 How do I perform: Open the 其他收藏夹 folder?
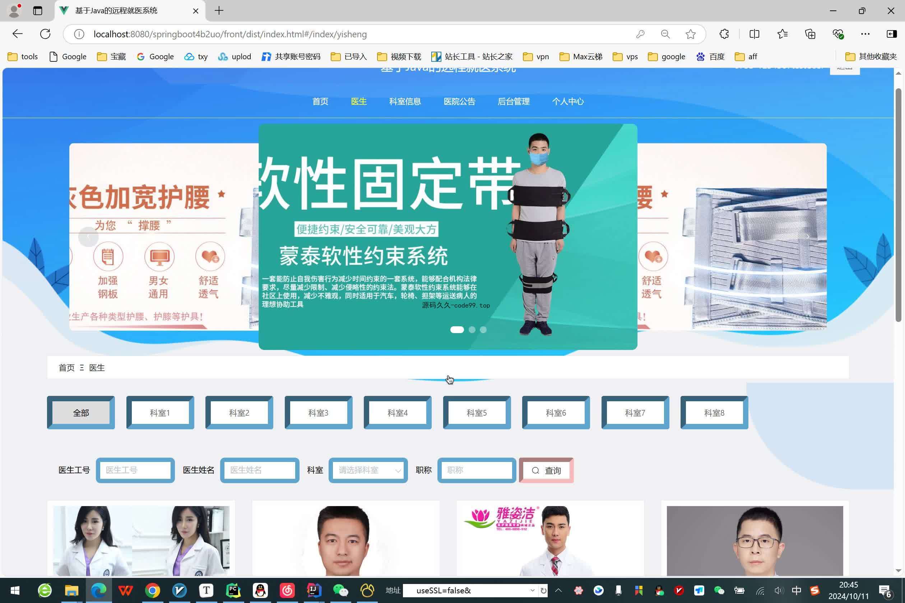pos(871,57)
